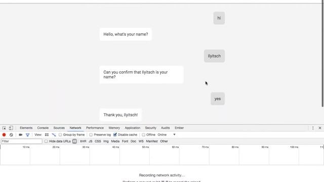Filter requests by Font
Image resolution: width=324 pixels, height=182 pixels.
[x=125, y=142]
